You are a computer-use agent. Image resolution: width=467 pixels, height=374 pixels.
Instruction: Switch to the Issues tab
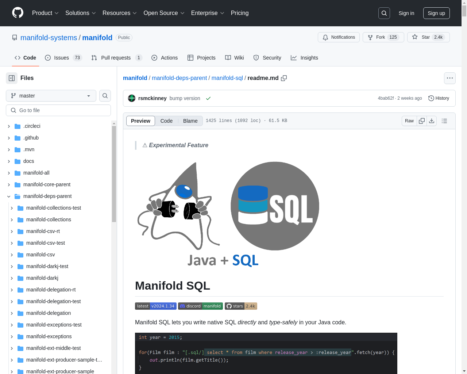pos(63,58)
